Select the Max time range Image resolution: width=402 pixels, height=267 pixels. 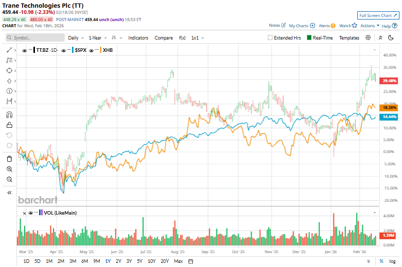[178, 261]
